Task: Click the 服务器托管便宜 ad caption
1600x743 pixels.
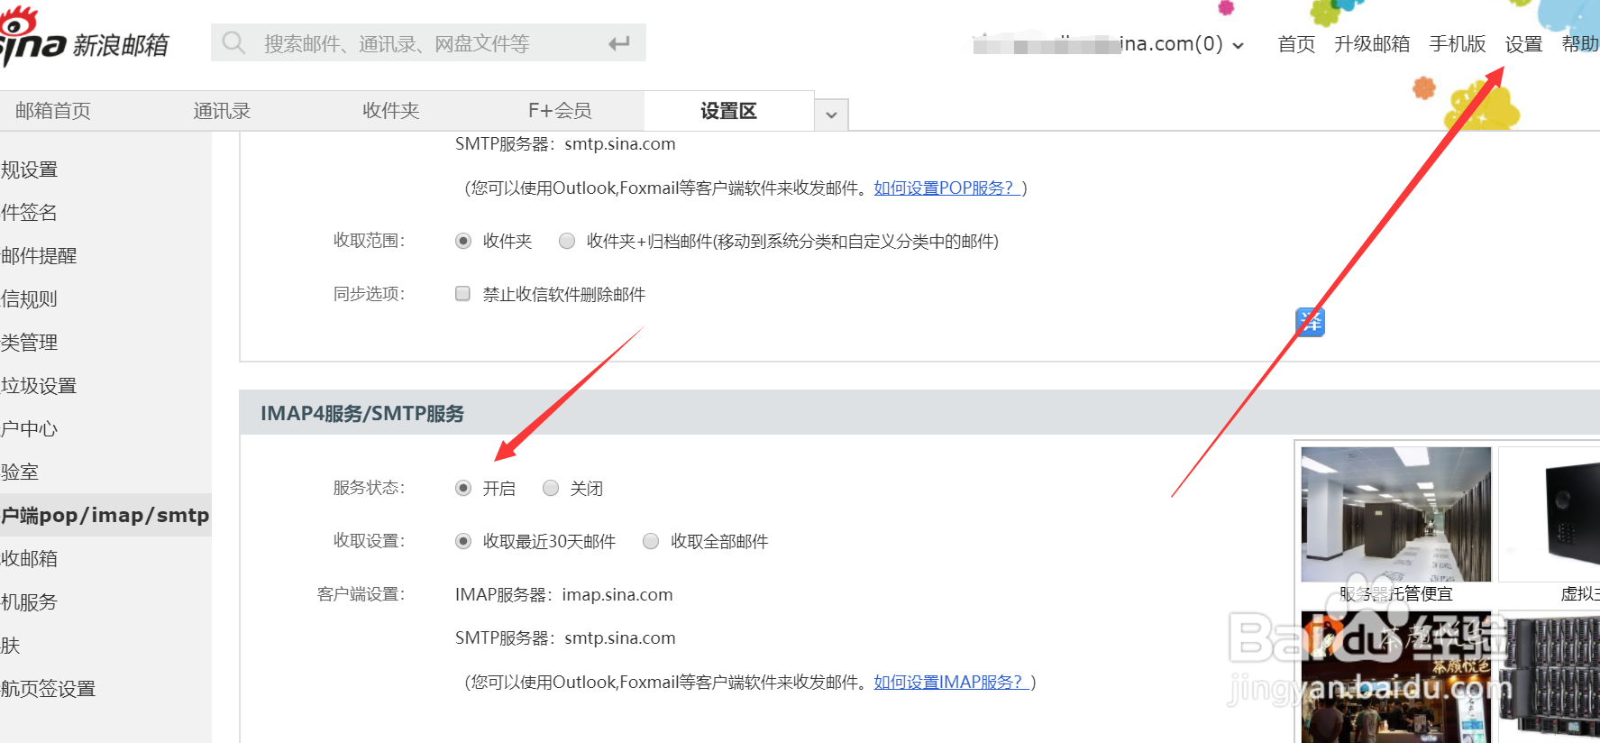Action: [1396, 593]
